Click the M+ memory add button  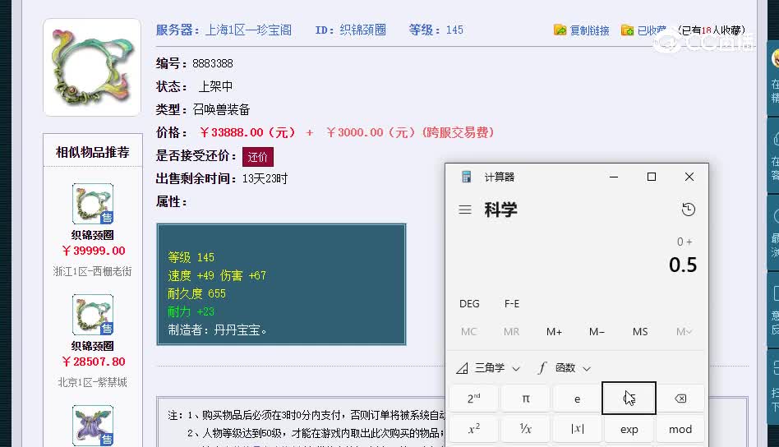[x=554, y=331]
